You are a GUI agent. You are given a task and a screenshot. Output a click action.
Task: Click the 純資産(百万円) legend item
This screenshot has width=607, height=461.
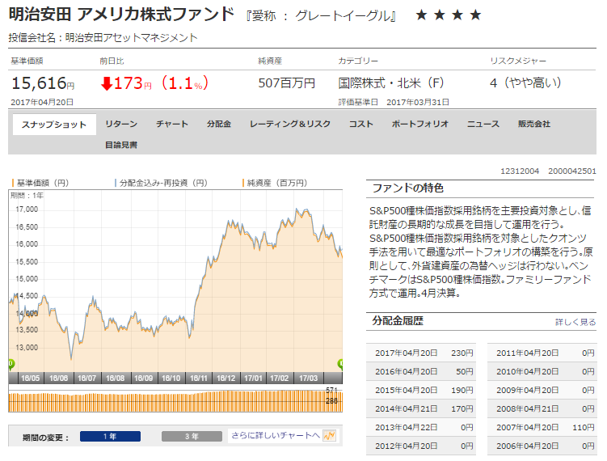275,183
